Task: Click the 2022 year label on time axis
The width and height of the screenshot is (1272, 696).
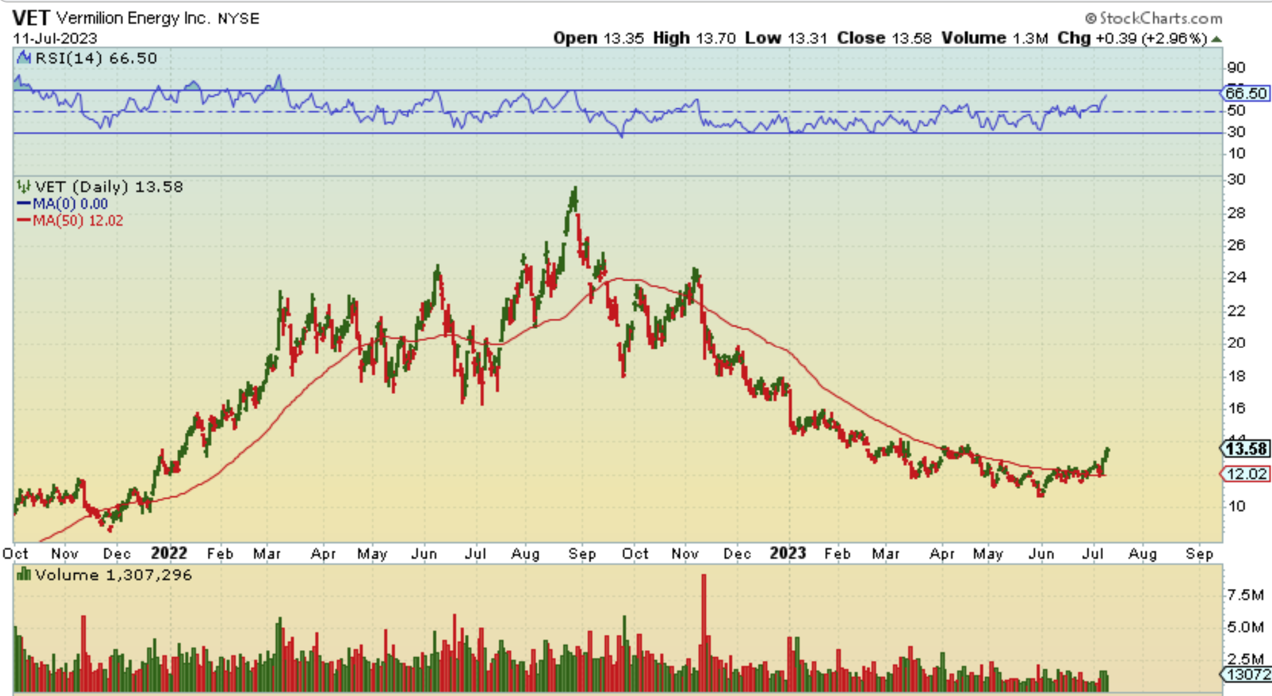Action: [x=169, y=553]
